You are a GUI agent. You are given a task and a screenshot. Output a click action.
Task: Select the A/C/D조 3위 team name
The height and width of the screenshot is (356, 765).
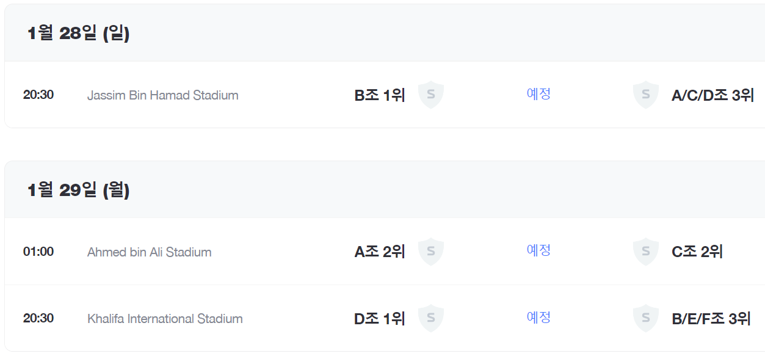(x=712, y=95)
